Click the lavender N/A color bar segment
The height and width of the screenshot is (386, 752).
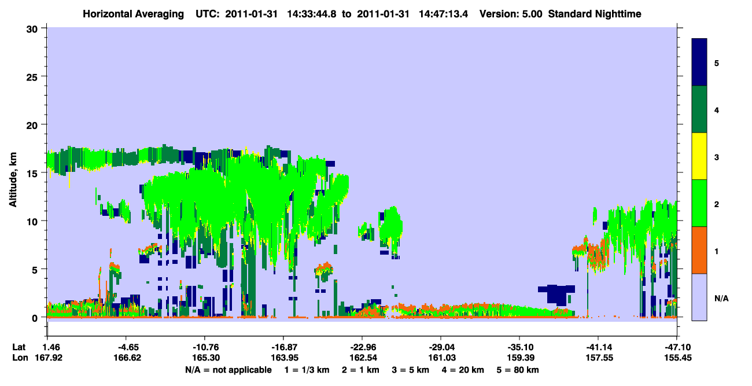[699, 297]
